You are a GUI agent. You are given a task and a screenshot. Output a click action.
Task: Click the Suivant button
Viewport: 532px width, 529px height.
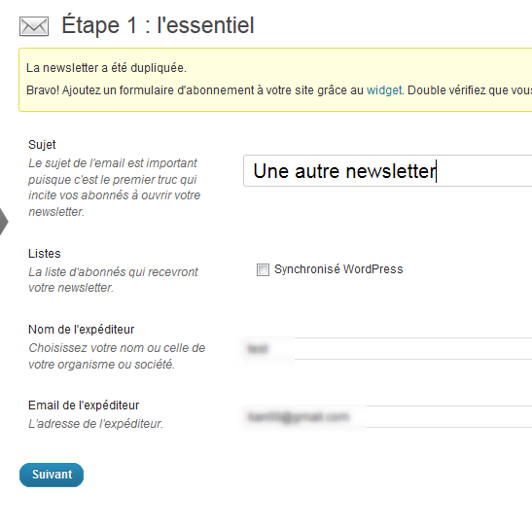tap(52, 475)
